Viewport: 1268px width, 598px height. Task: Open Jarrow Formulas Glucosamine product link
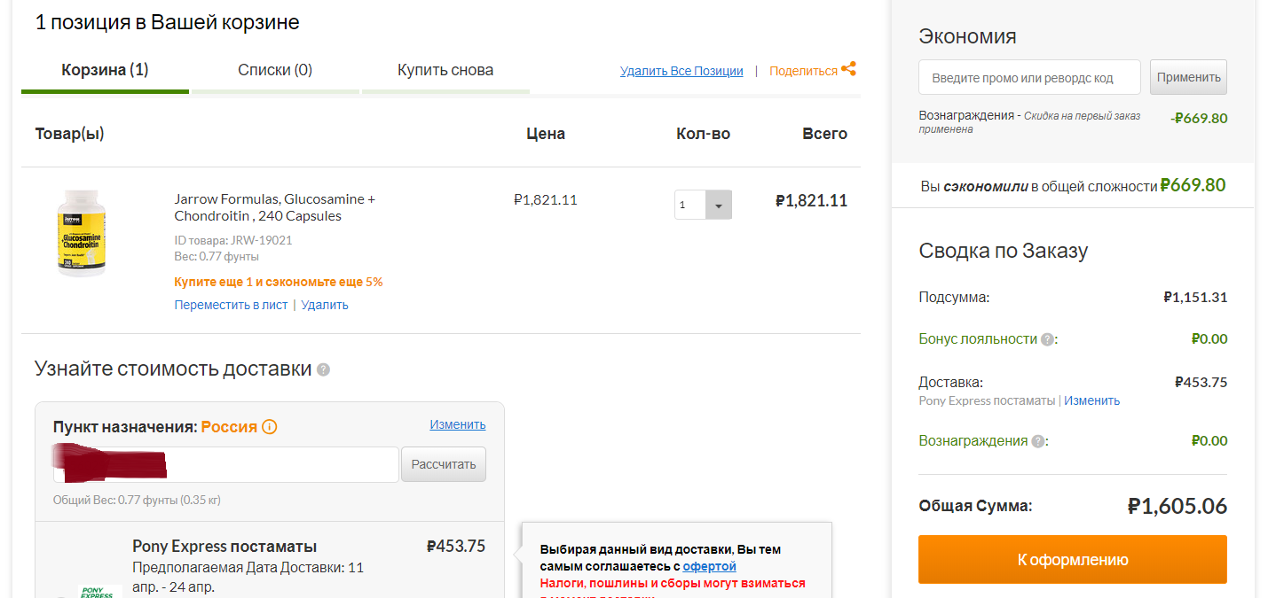click(x=275, y=207)
